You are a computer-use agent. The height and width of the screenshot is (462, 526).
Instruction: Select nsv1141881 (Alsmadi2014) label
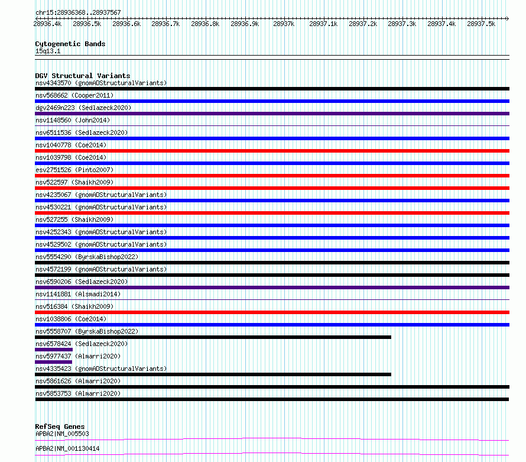[x=78, y=294]
